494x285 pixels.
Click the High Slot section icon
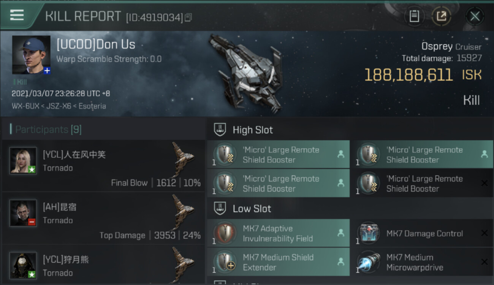point(220,130)
